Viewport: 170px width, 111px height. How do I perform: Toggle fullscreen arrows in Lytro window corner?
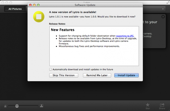click(x=168, y=3)
